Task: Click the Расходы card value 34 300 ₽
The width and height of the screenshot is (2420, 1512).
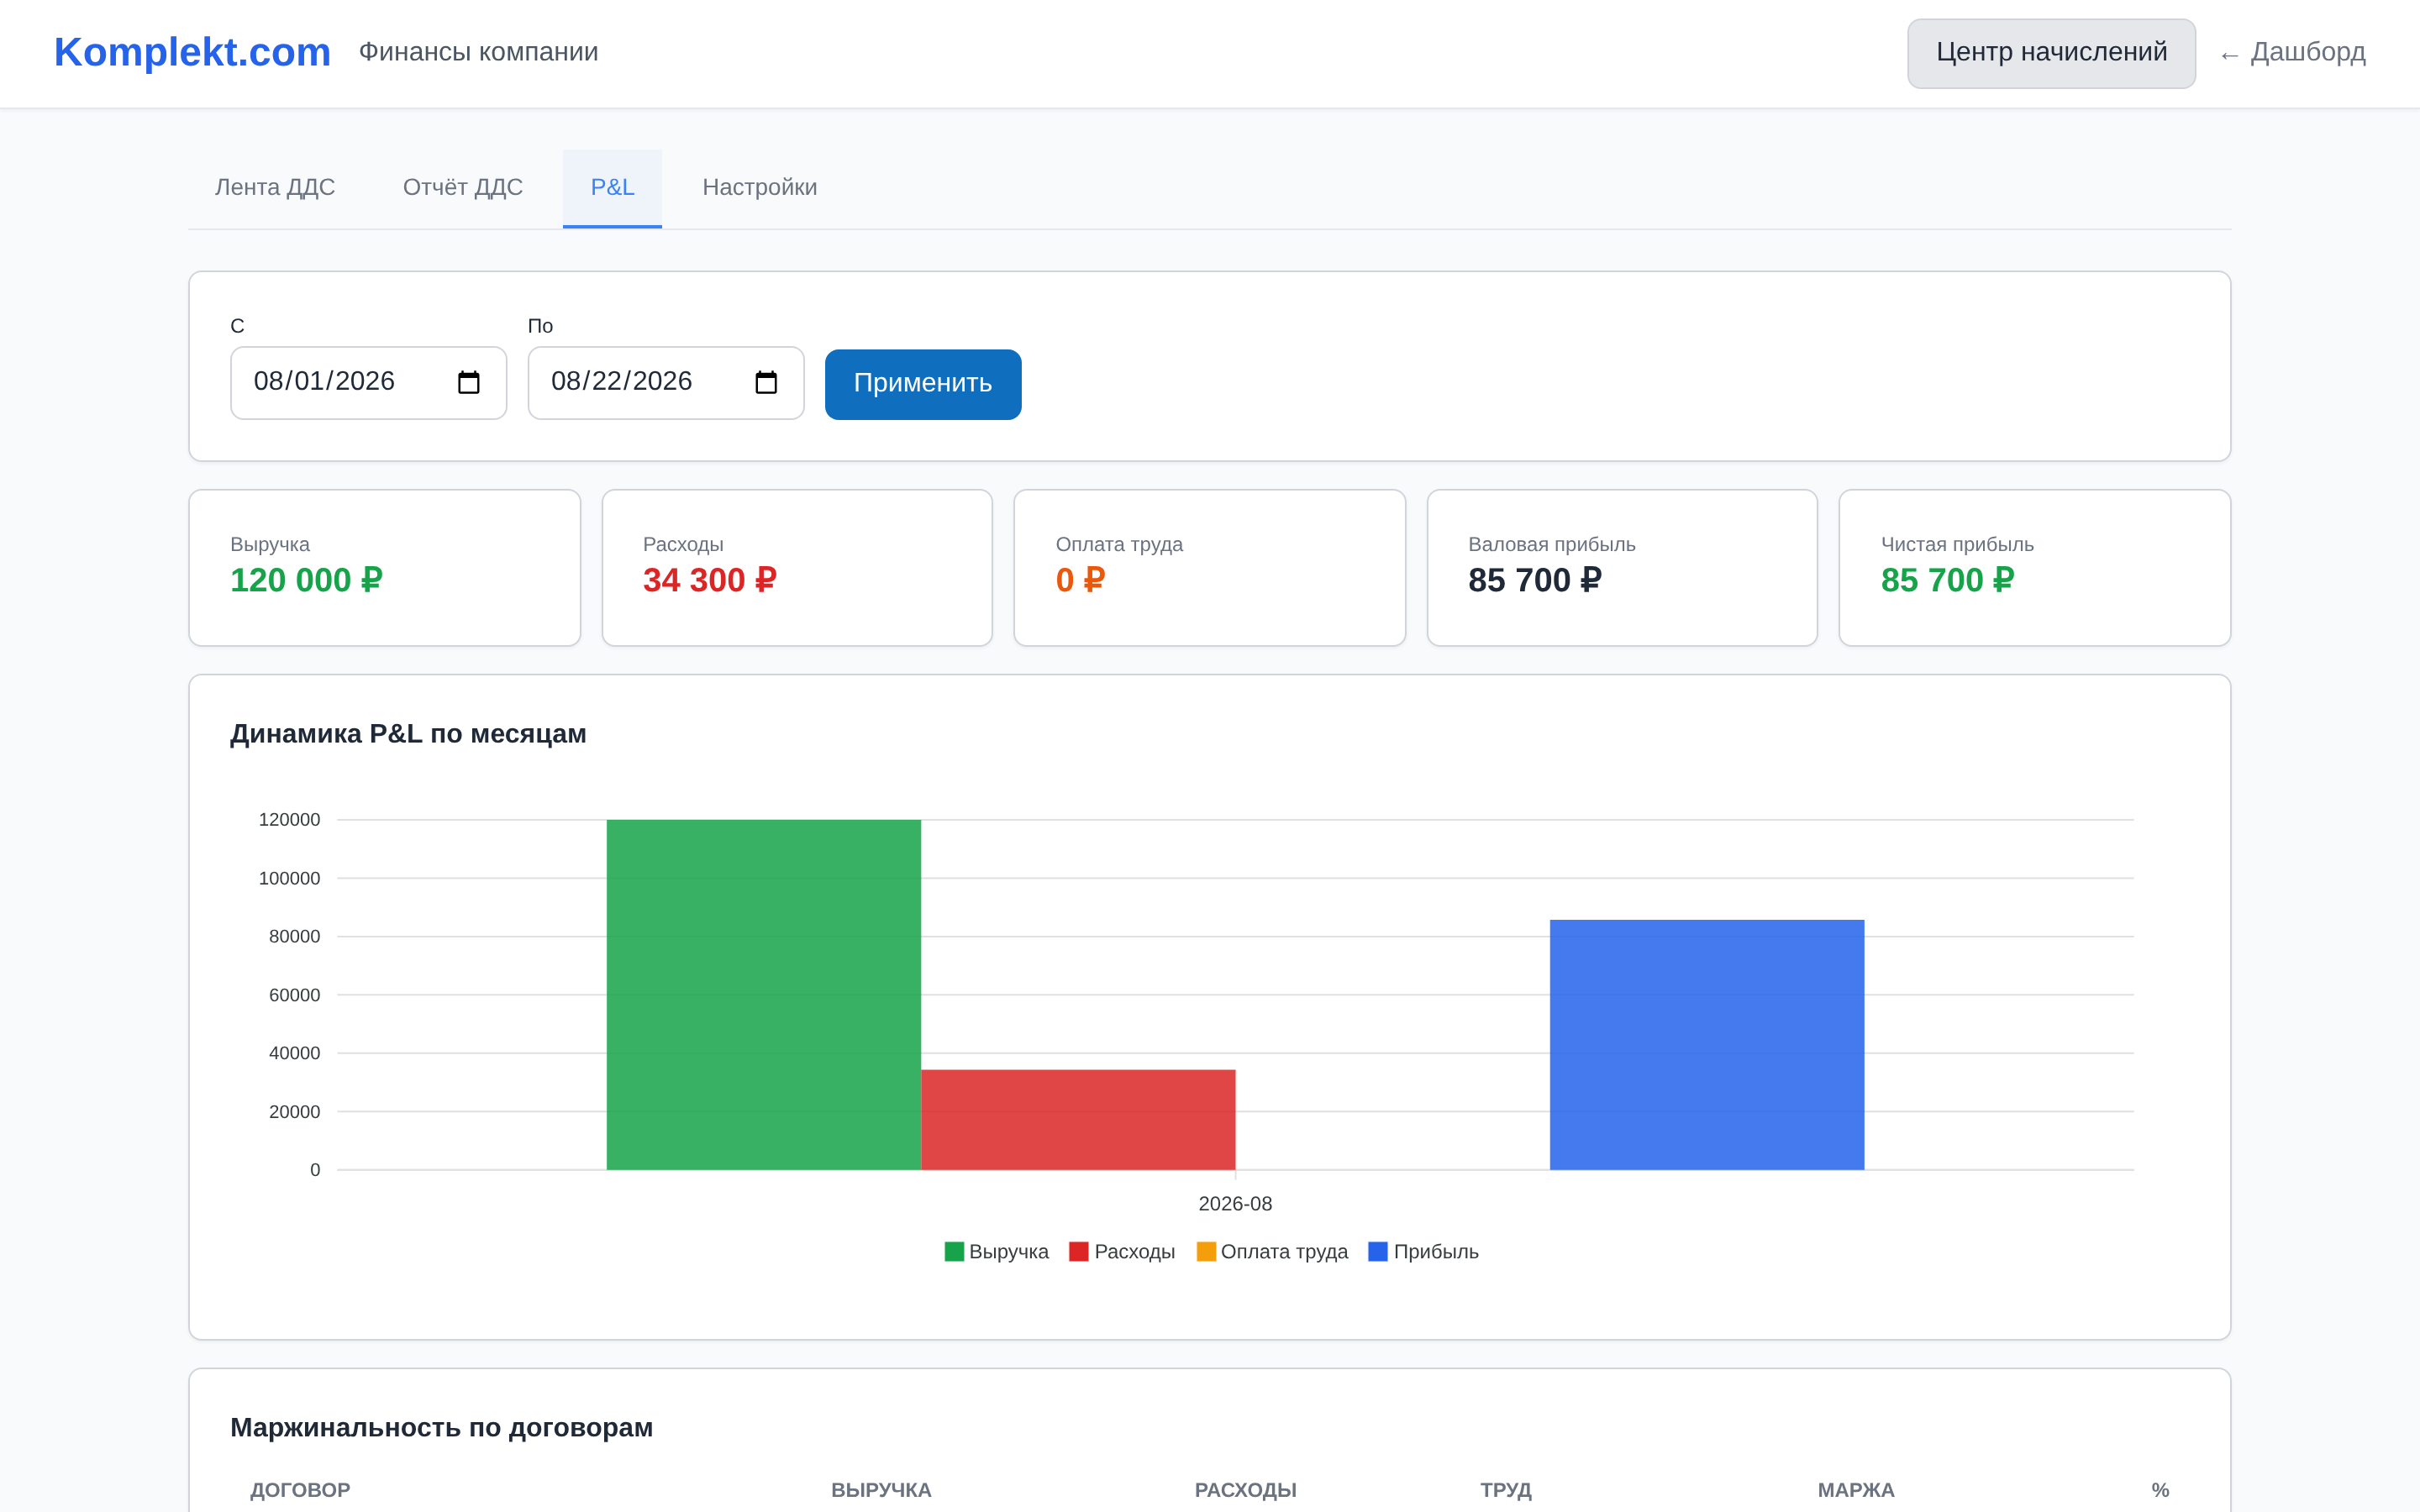Action: pos(710,580)
